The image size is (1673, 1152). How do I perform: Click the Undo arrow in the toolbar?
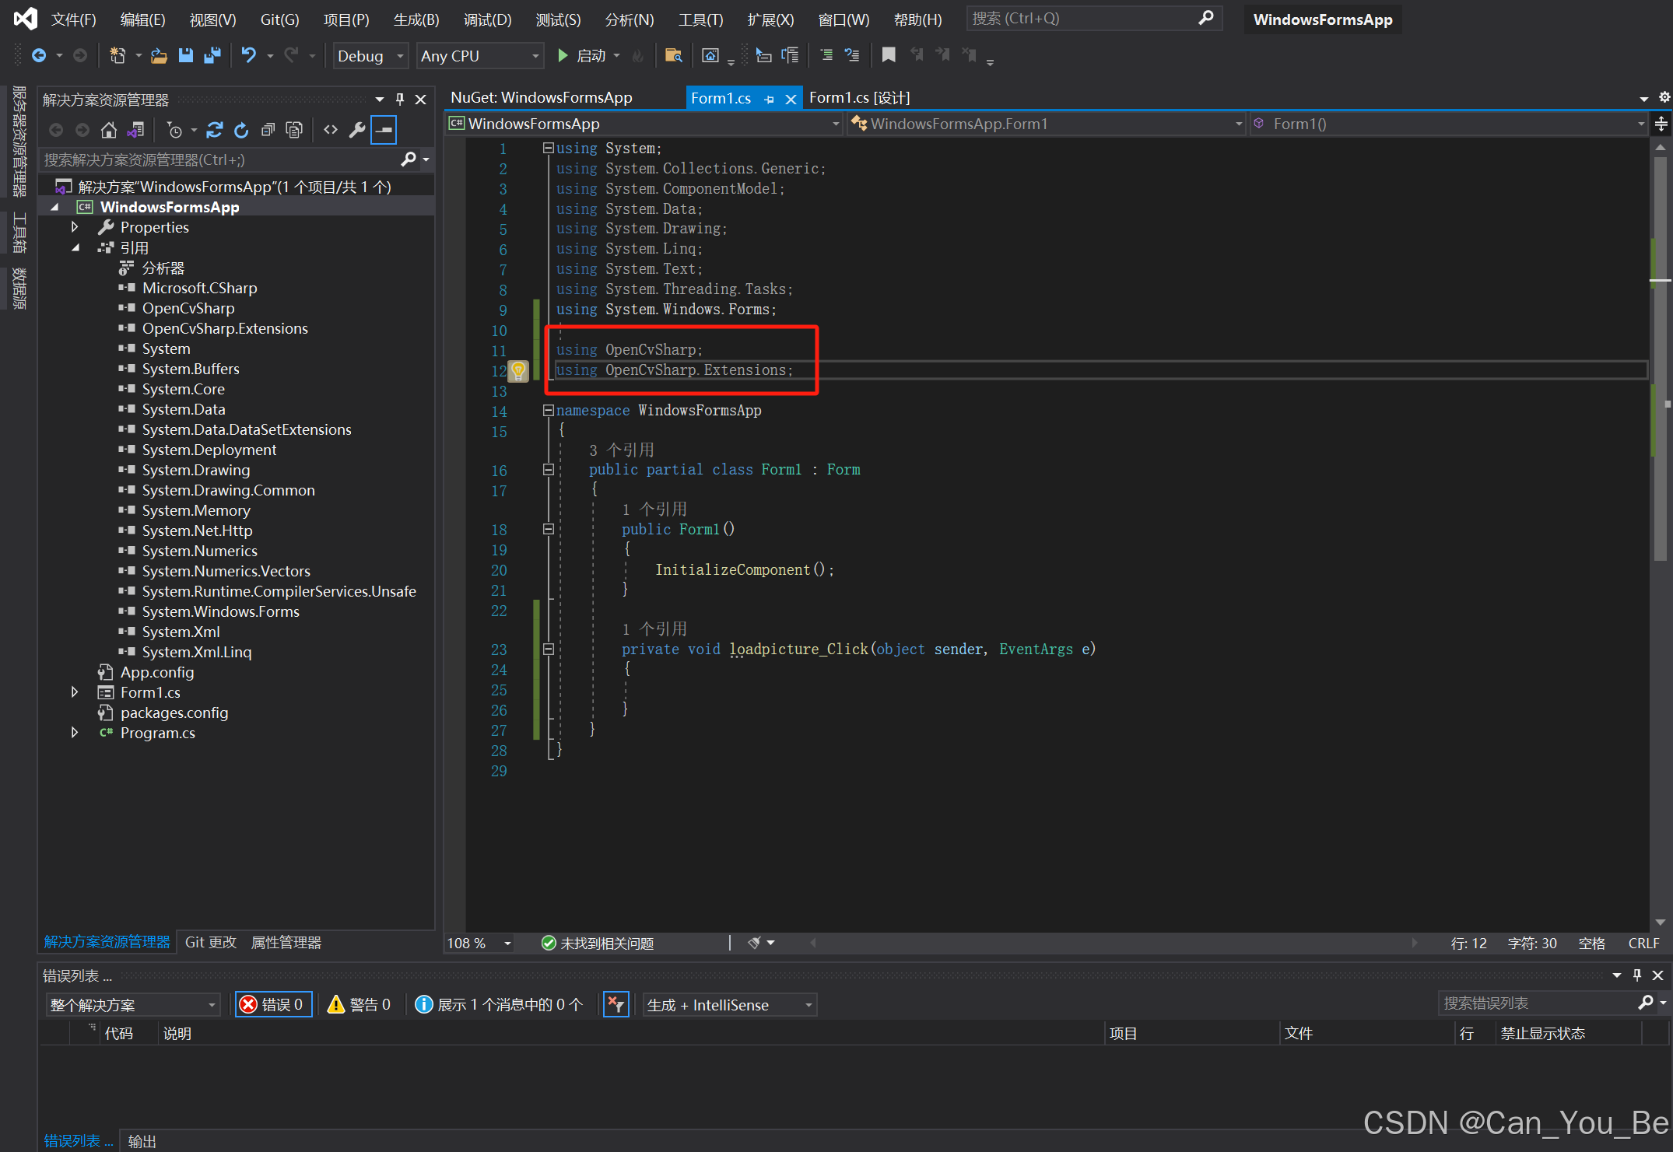(x=247, y=55)
